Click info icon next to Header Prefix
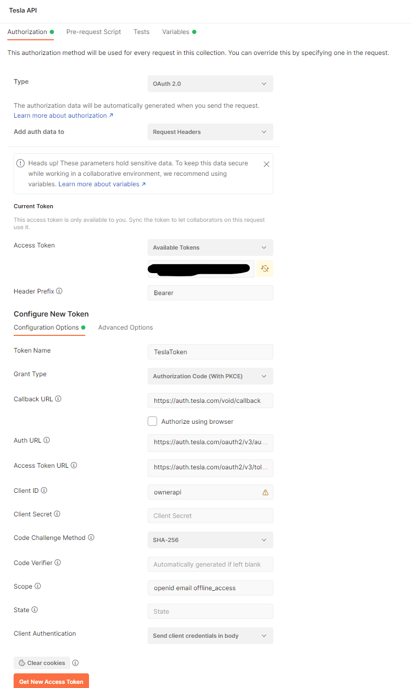The width and height of the screenshot is (411, 688). [59, 291]
